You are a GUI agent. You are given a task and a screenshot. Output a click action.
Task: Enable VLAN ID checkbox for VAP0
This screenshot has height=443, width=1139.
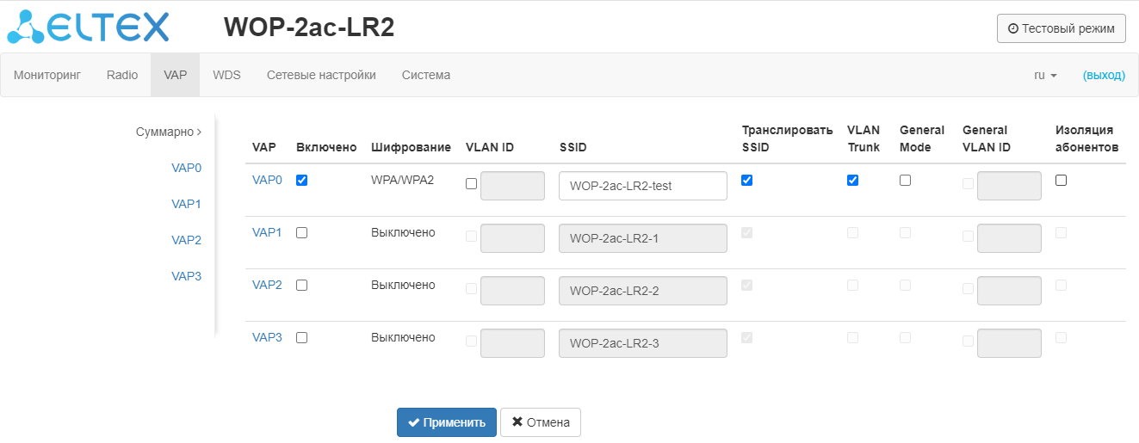pos(471,183)
